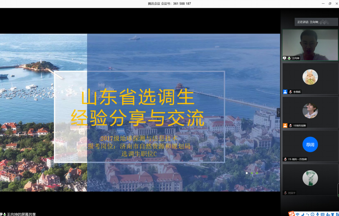
Task: Collapse the participant video sidebar with the arrow
Action: (278, 112)
